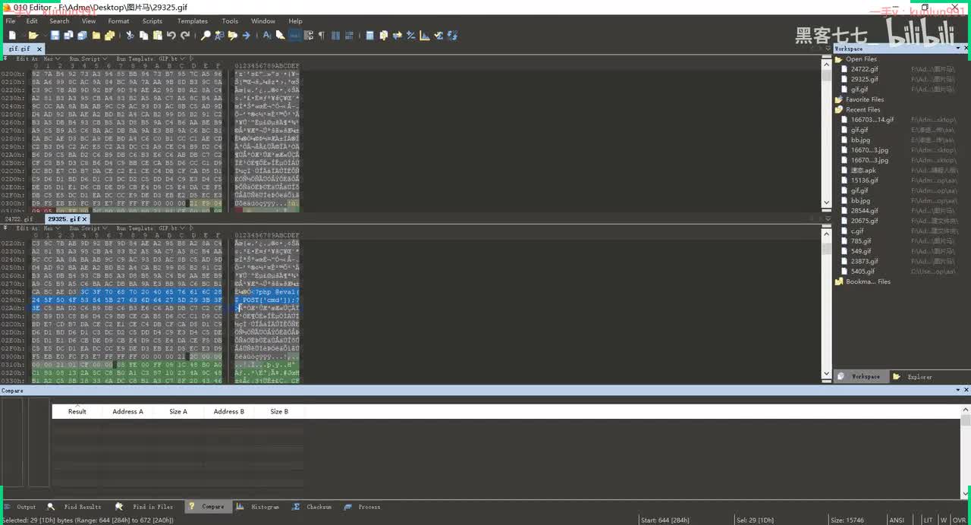Expand the Favorite Files folder in Workspace
The width and height of the screenshot is (971, 525).
click(x=839, y=99)
